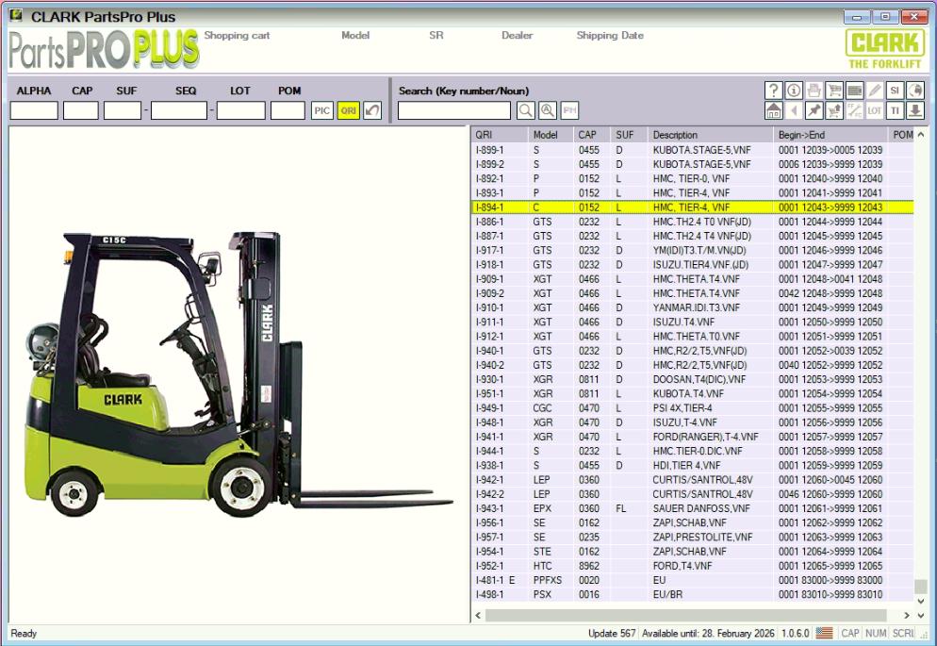
Task: Open the shopping cart icon
Action: tap(834, 90)
